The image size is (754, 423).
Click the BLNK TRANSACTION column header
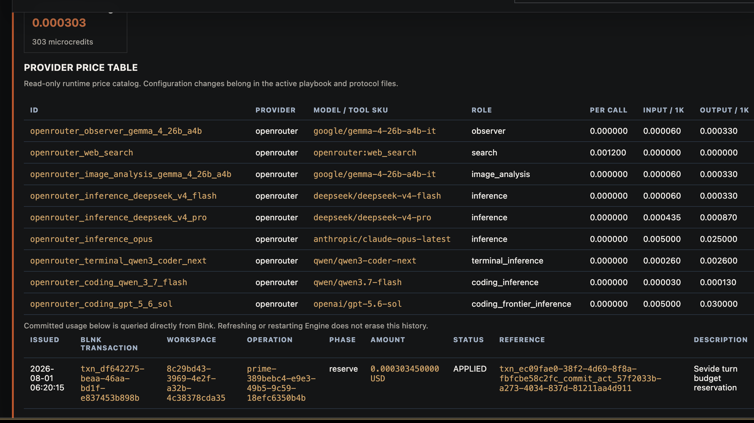[x=109, y=344]
